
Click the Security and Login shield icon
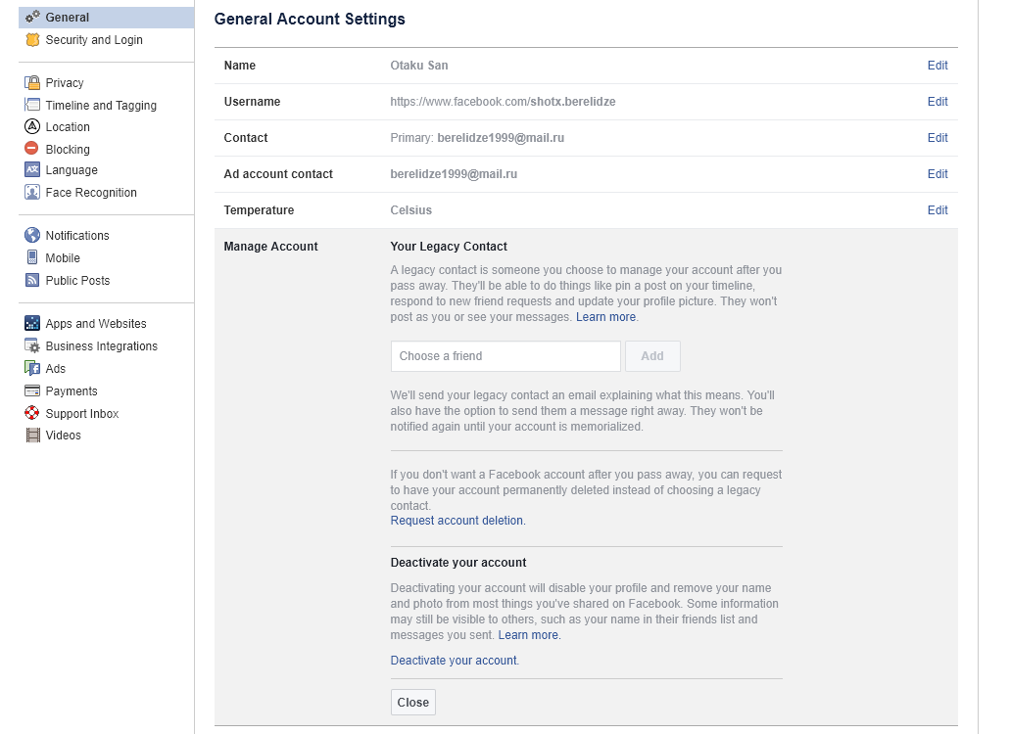click(32, 40)
